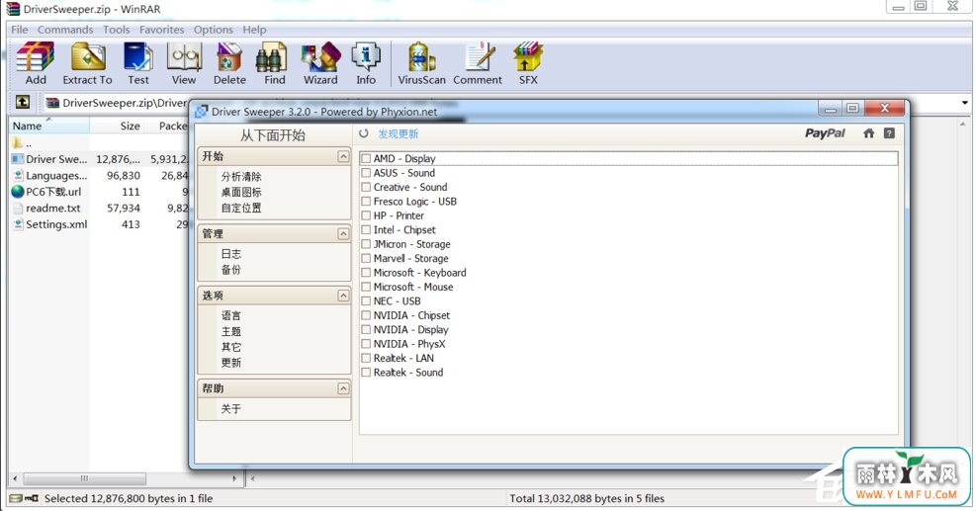976x511 pixels.
Task: Go up one folder level in WinRAR
Action: (x=23, y=102)
